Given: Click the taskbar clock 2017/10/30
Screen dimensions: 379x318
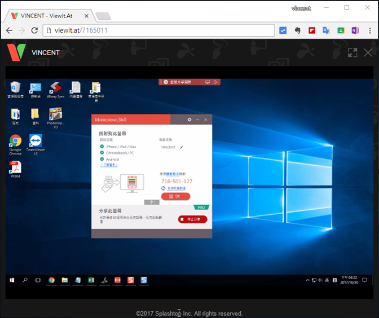Looking at the screenshot, I should [349, 280].
